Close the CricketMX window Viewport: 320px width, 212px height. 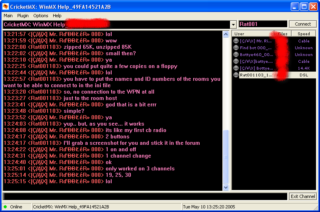pos(313,6)
